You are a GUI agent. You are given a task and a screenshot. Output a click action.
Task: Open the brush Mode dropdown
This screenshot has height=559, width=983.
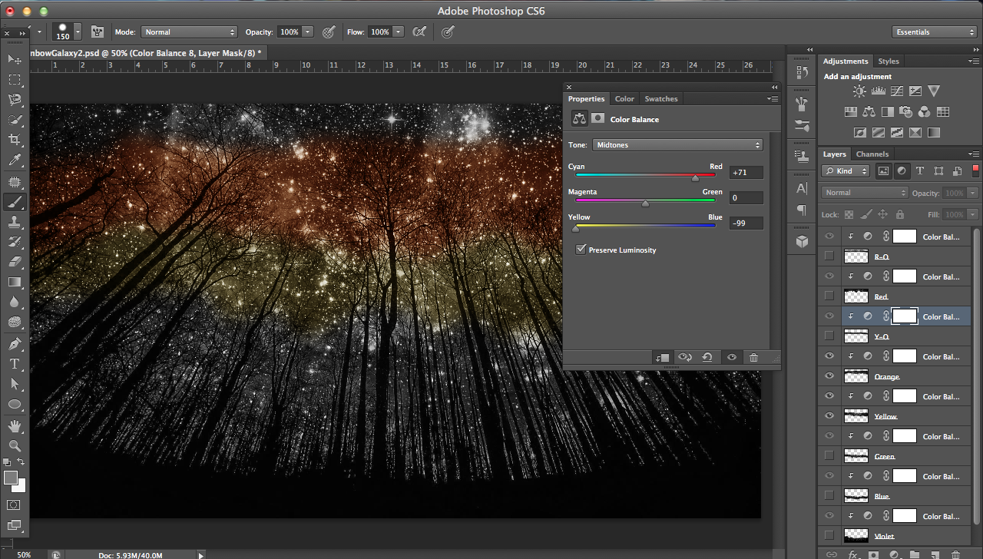coord(190,31)
